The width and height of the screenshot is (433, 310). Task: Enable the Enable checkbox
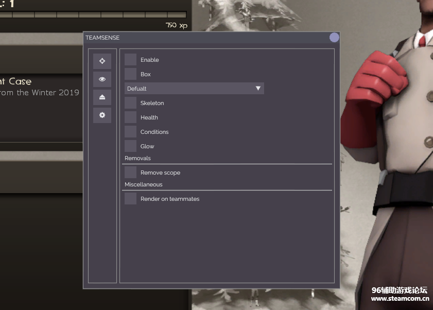130,59
